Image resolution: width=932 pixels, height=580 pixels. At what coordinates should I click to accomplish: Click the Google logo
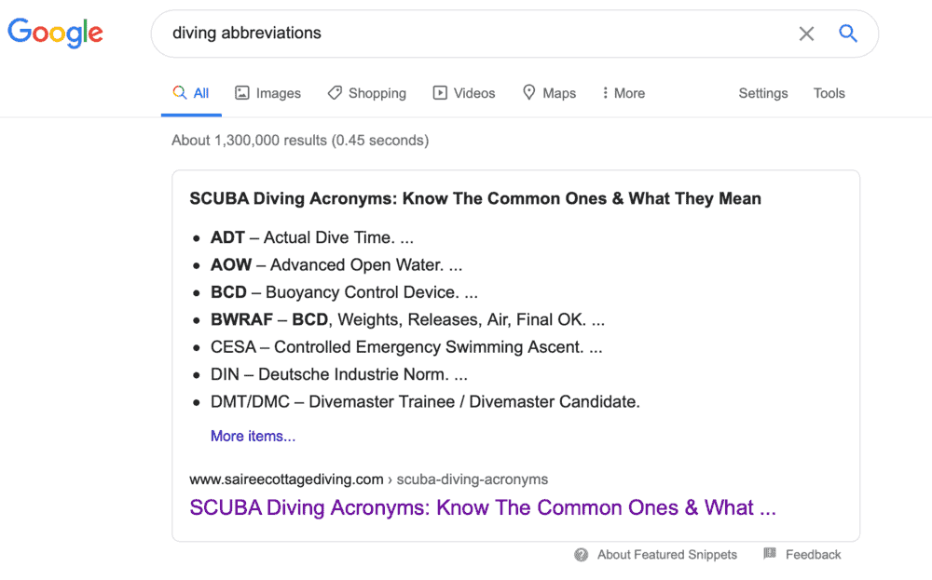tap(55, 34)
